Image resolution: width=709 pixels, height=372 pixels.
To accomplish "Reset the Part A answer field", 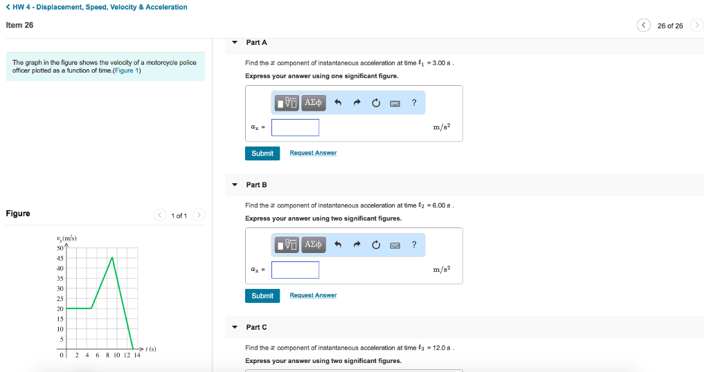I will pos(376,103).
